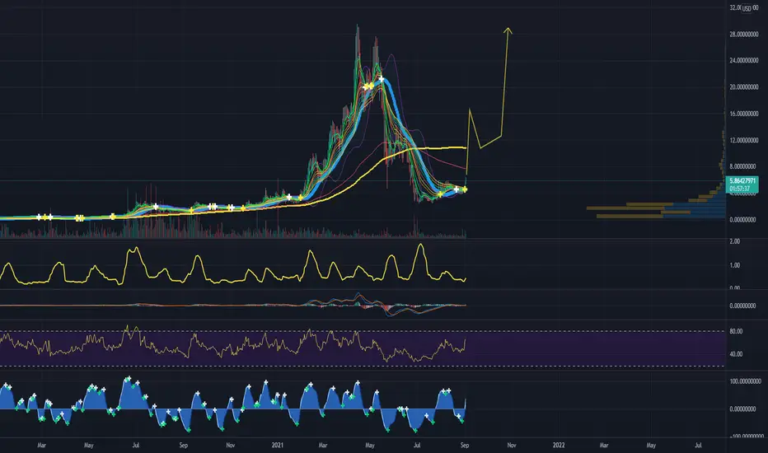Viewport: 768px width, 453px height.
Task: Click the 5.86427971 current price label
Action: pos(742,180)
